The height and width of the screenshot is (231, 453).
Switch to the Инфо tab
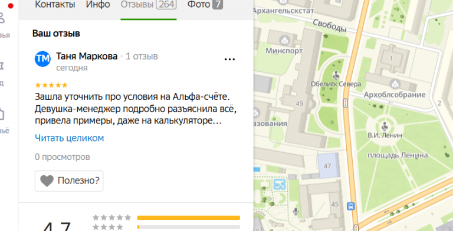pos(98,5)
